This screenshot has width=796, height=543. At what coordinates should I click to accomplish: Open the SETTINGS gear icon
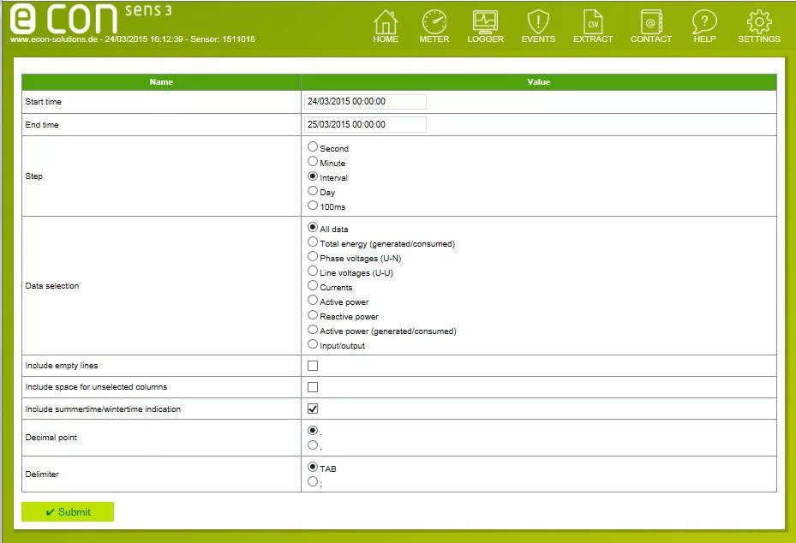tap(759, 22)
